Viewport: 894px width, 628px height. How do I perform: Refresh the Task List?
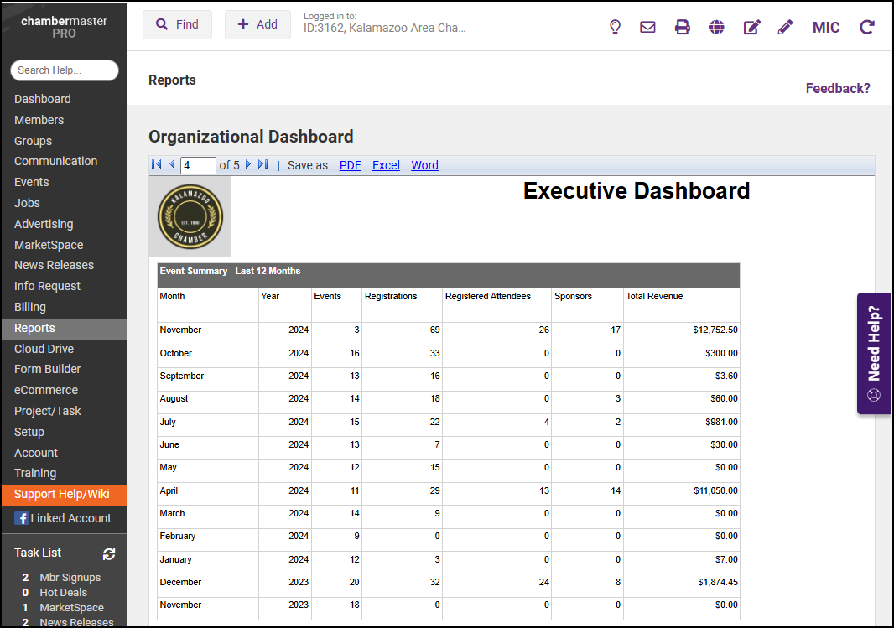109,553
